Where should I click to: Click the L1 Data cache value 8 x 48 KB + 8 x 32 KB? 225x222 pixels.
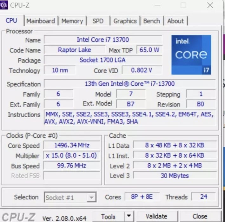pos(175,145)
